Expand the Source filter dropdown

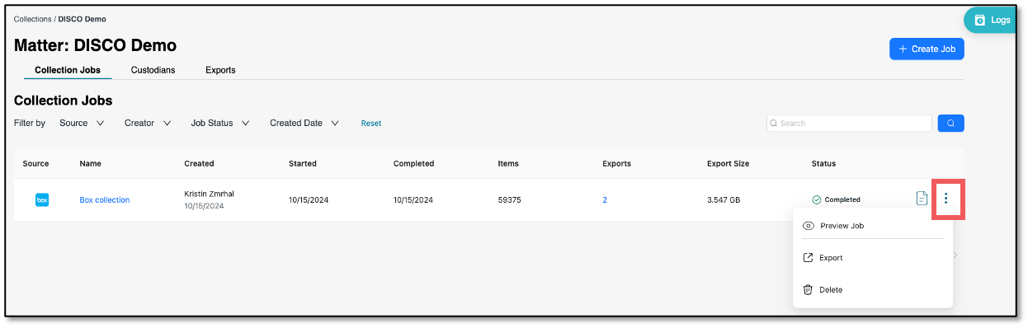(82, 123)
